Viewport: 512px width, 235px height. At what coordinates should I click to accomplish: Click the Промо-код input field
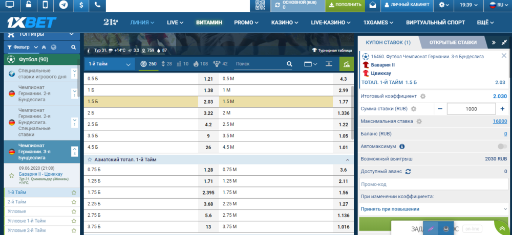pyautogui.click(x=433, y=184)
